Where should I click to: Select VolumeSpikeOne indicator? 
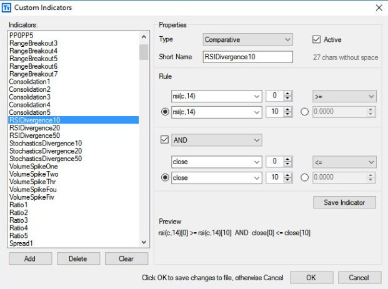coord(73,167)
